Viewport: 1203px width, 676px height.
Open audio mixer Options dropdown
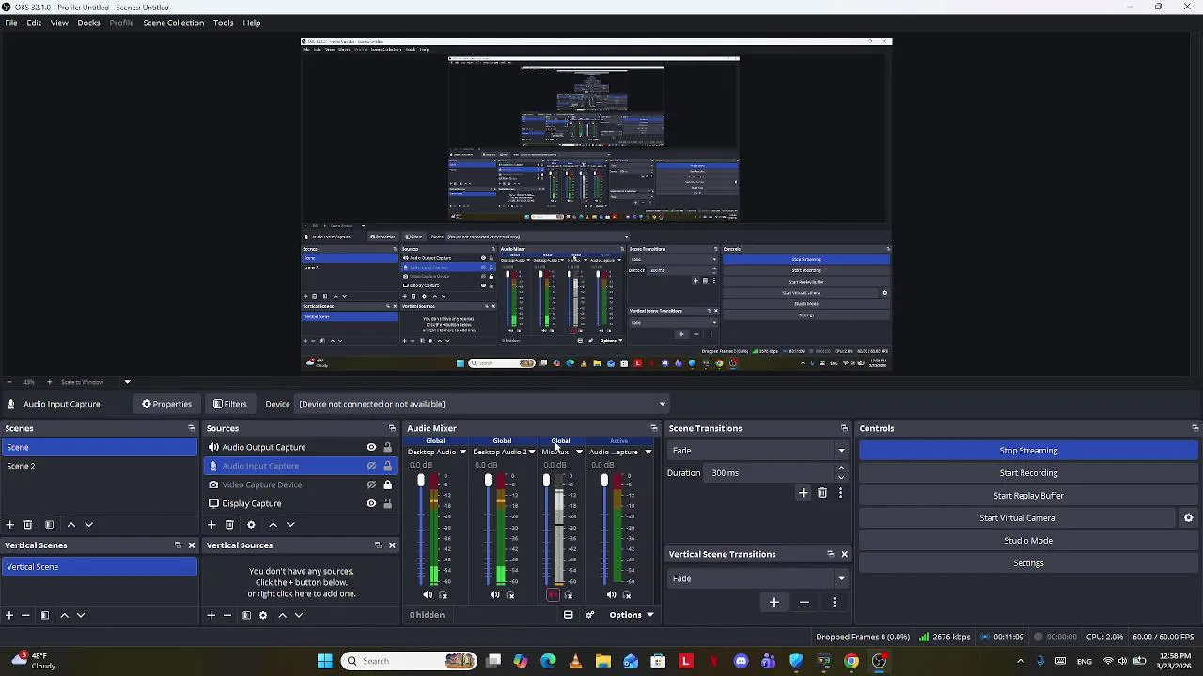pyautogui.click(x=631, y=615)
